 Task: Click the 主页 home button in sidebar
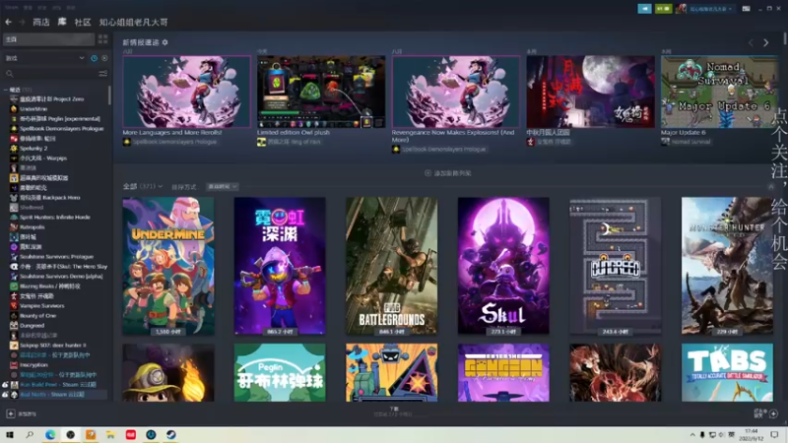48,39
